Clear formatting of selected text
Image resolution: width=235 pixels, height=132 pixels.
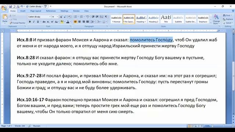coord(69,17)
